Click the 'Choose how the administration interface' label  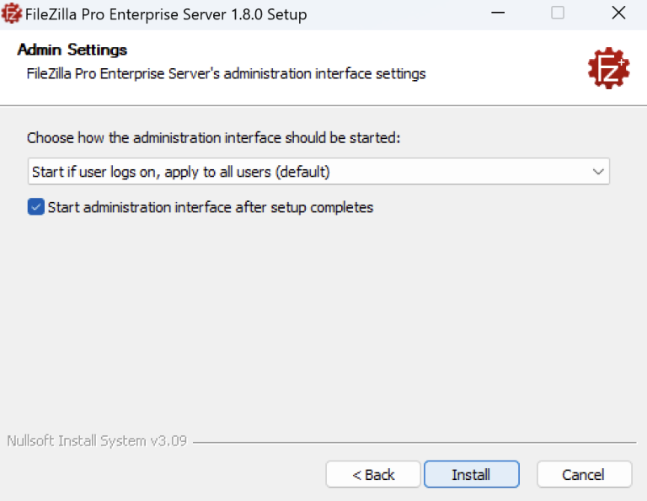214,138
